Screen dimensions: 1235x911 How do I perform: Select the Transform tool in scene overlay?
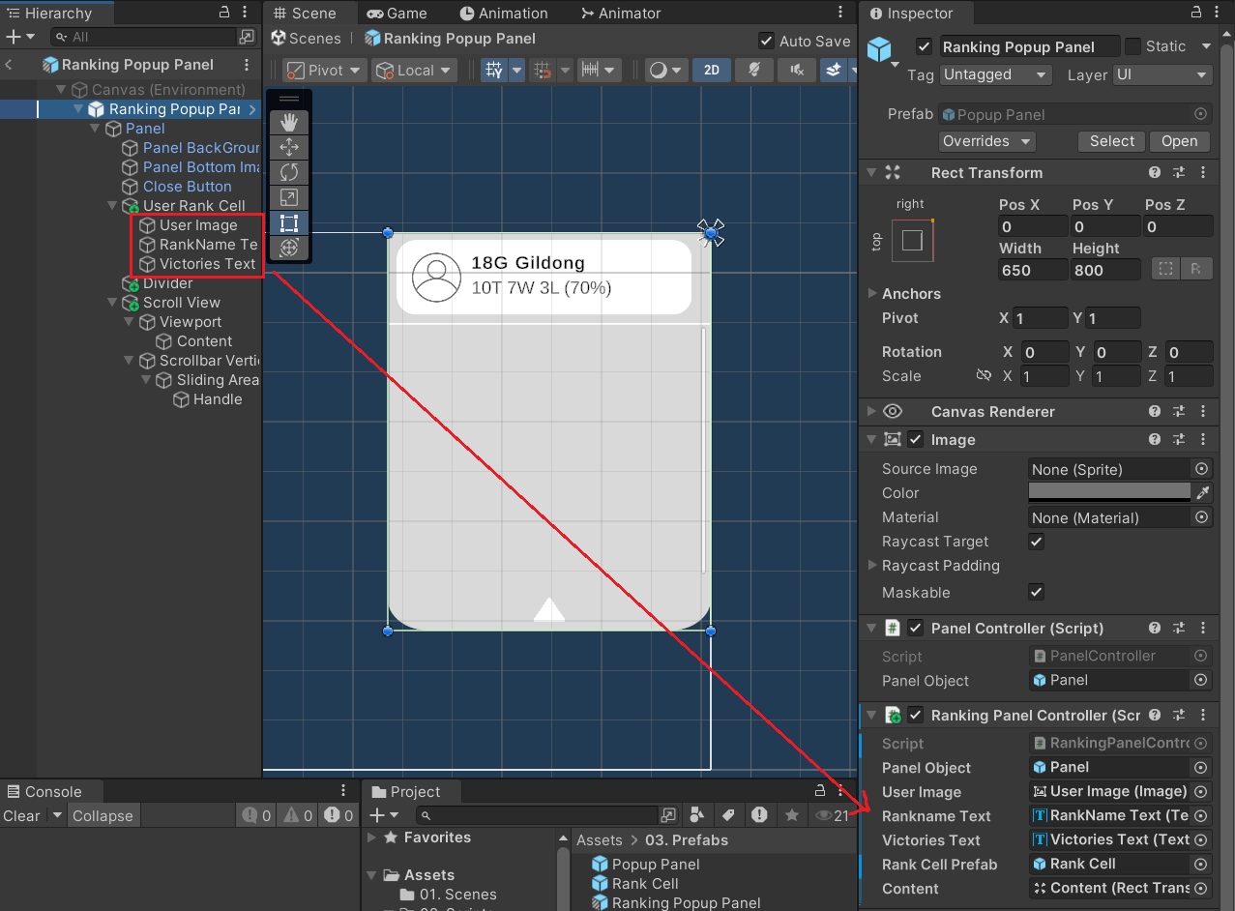(x=288, y=248)
